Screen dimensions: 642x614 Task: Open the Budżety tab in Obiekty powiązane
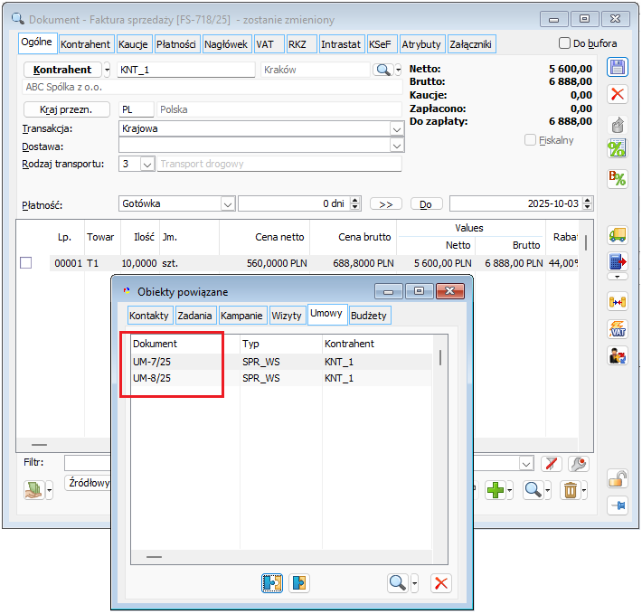tap(369, 316)
